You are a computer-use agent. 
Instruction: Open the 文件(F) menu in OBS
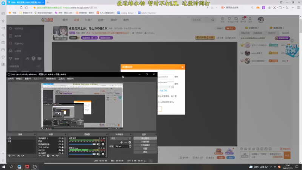11,79
